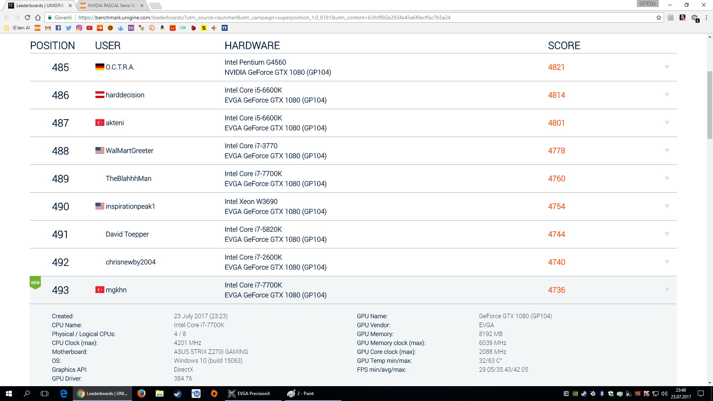Image resolution: width=713 pixels, height=401 pixels.
Task: Open the volume control in tray
Action: 664,394
